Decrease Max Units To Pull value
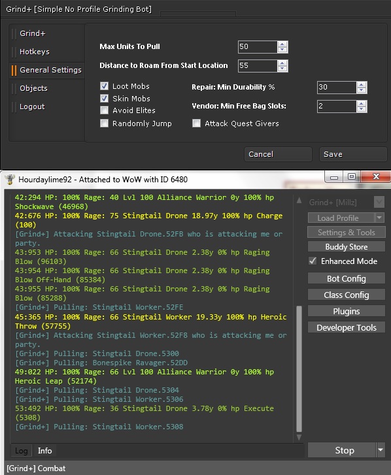Screen dimensions: 391x475 point(282,50)
